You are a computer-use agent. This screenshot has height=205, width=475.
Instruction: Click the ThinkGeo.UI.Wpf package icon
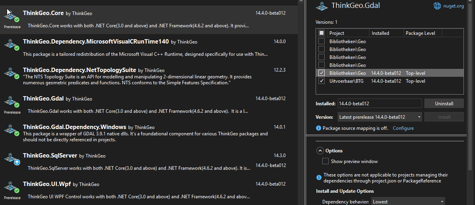click(x=12, y=187)
